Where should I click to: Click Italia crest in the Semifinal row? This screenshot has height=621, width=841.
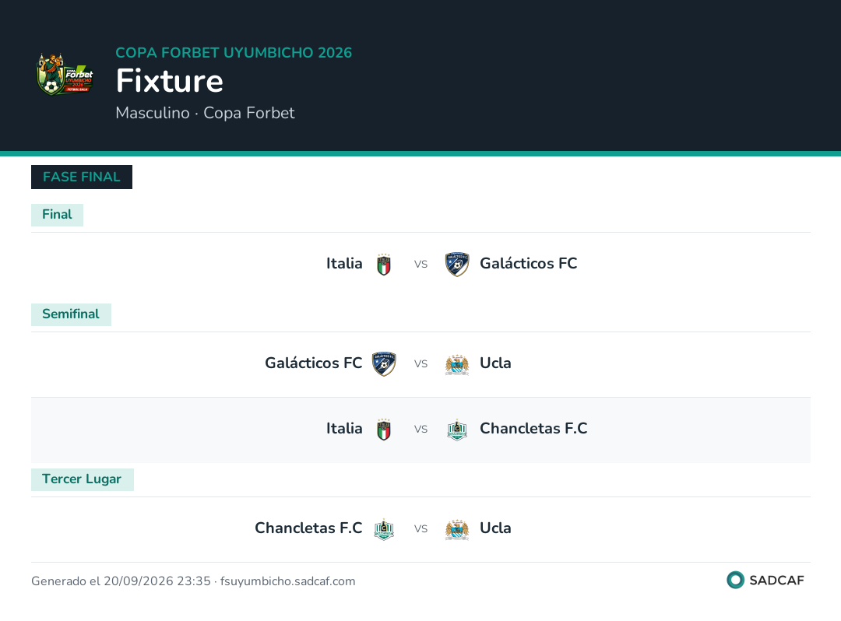click(383, 430)
